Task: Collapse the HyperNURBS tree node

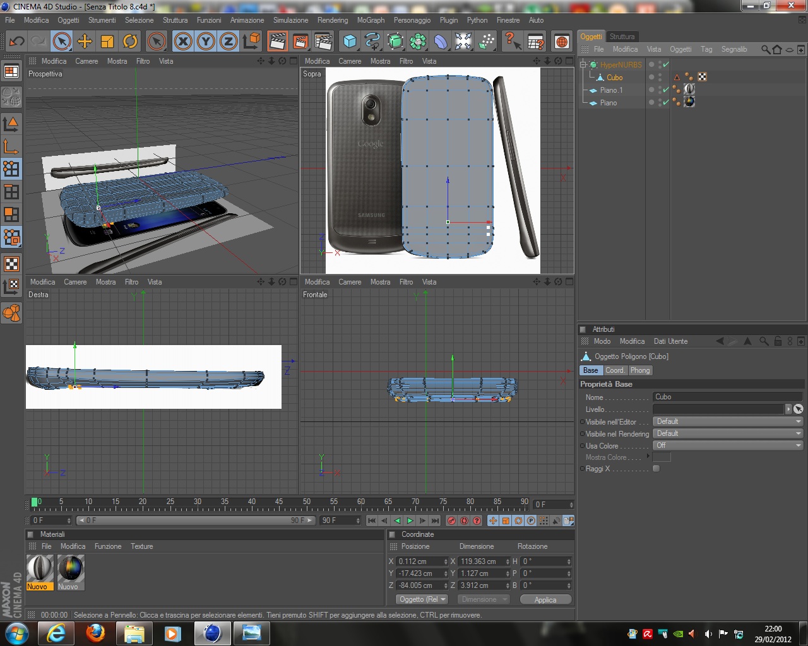Action: 583,64
